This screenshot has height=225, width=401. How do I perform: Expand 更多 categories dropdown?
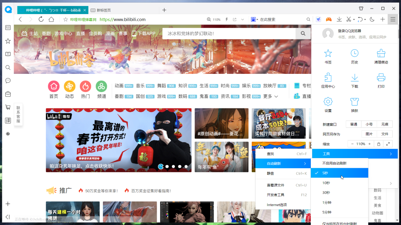coord(271,97)
